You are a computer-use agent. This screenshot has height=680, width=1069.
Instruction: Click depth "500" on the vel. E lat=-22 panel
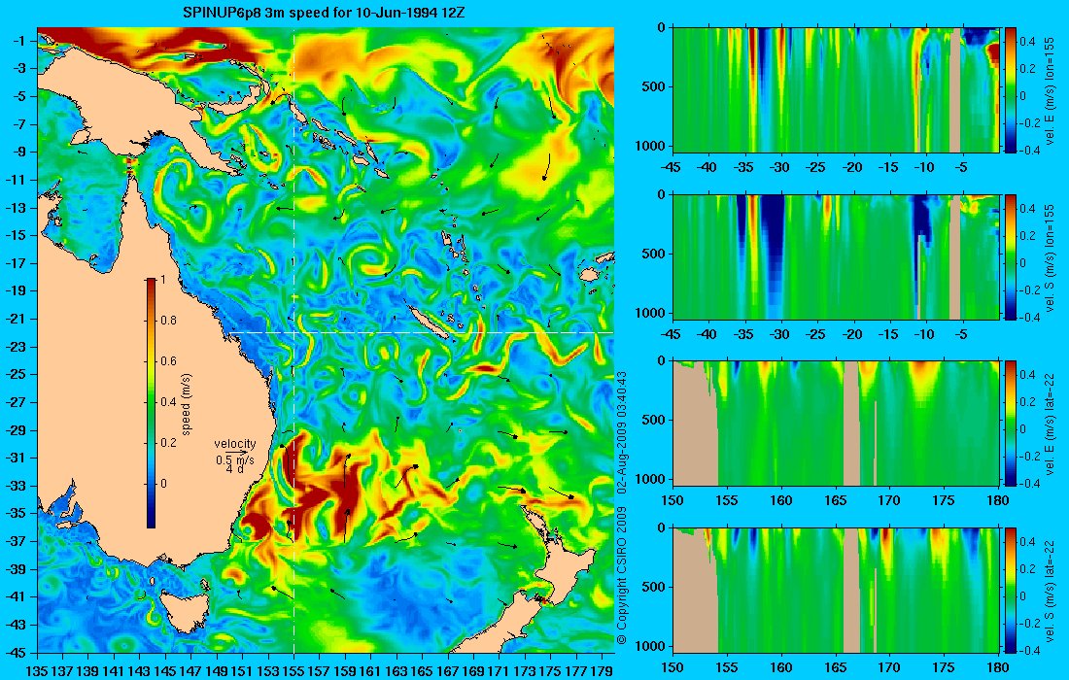655,420
